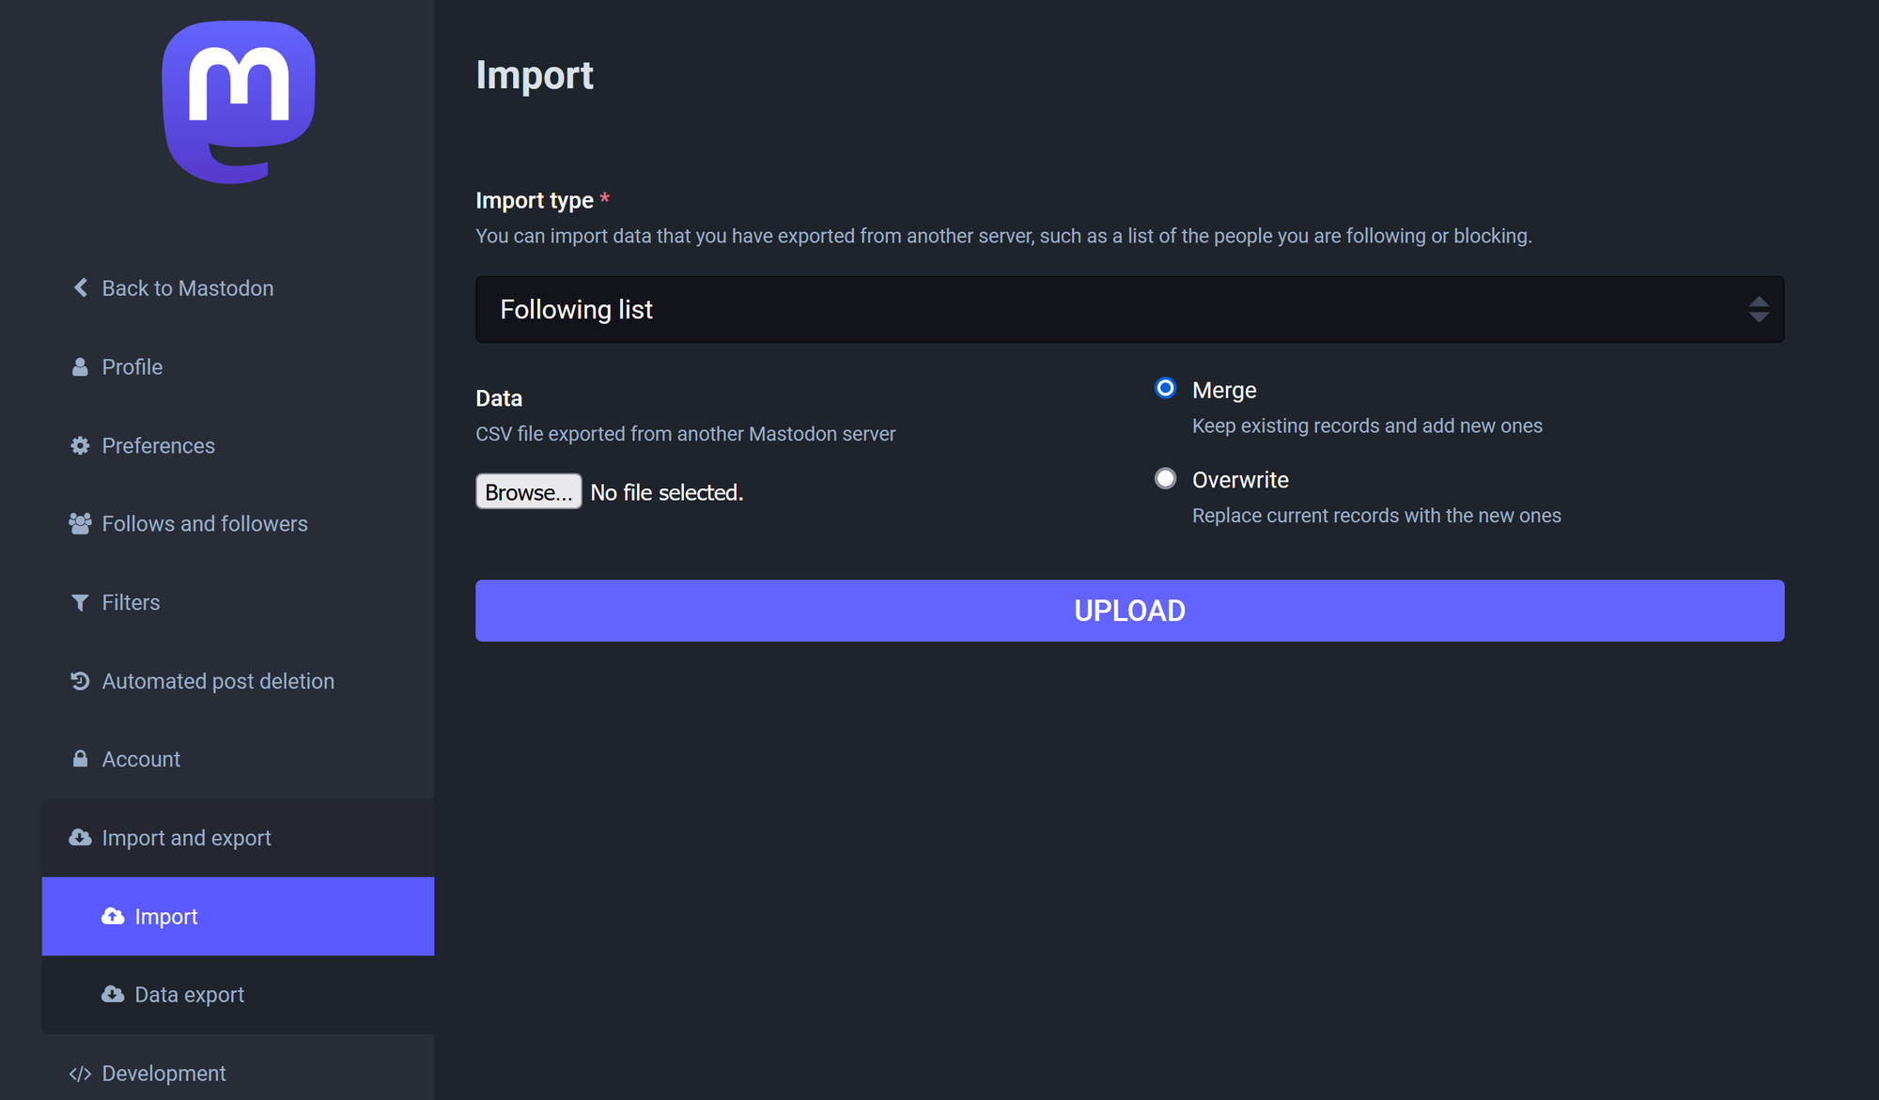The image size is (1879, 1100).
Task: Click the Browse file button
Action: click(x=528, y=492)
